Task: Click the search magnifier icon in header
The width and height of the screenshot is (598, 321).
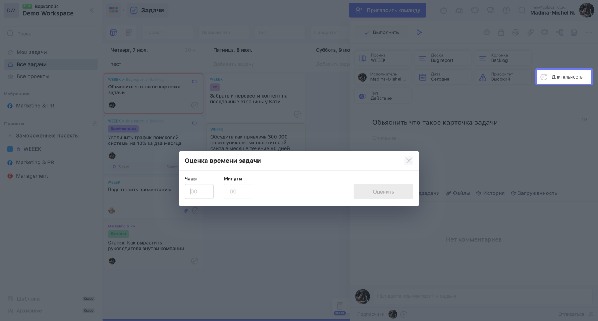Action: [522, 11]
